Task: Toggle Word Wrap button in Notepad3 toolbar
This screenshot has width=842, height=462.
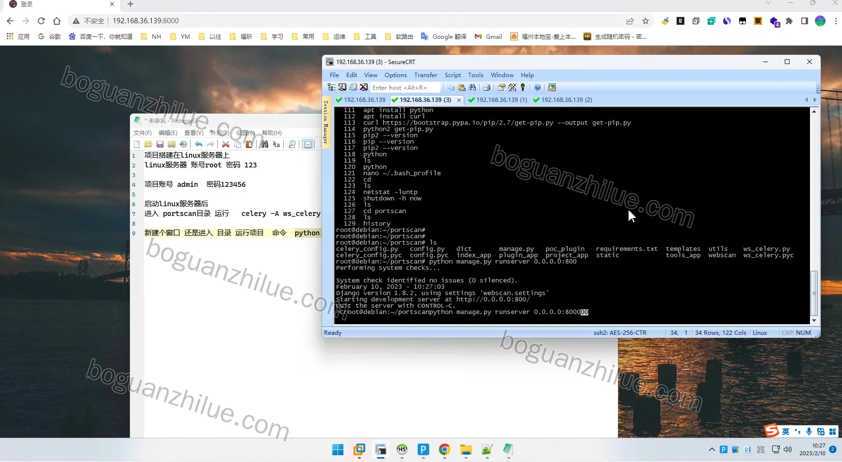Action: [x=308, y=144]
